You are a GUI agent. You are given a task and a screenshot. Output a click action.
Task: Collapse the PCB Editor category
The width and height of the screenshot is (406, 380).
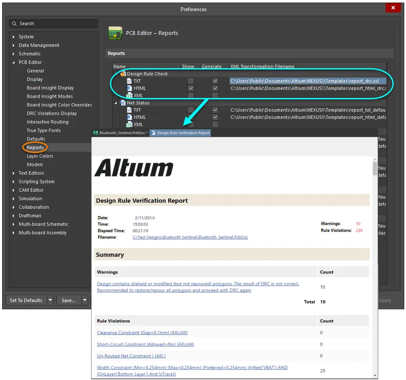pyautogui.click(x=14, y=62)
